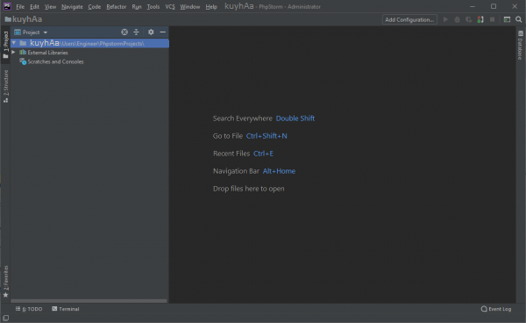Click Ctrl+Shift+N shortcut text
This screenshot has height=323, width=526.
tap(267, 136)
